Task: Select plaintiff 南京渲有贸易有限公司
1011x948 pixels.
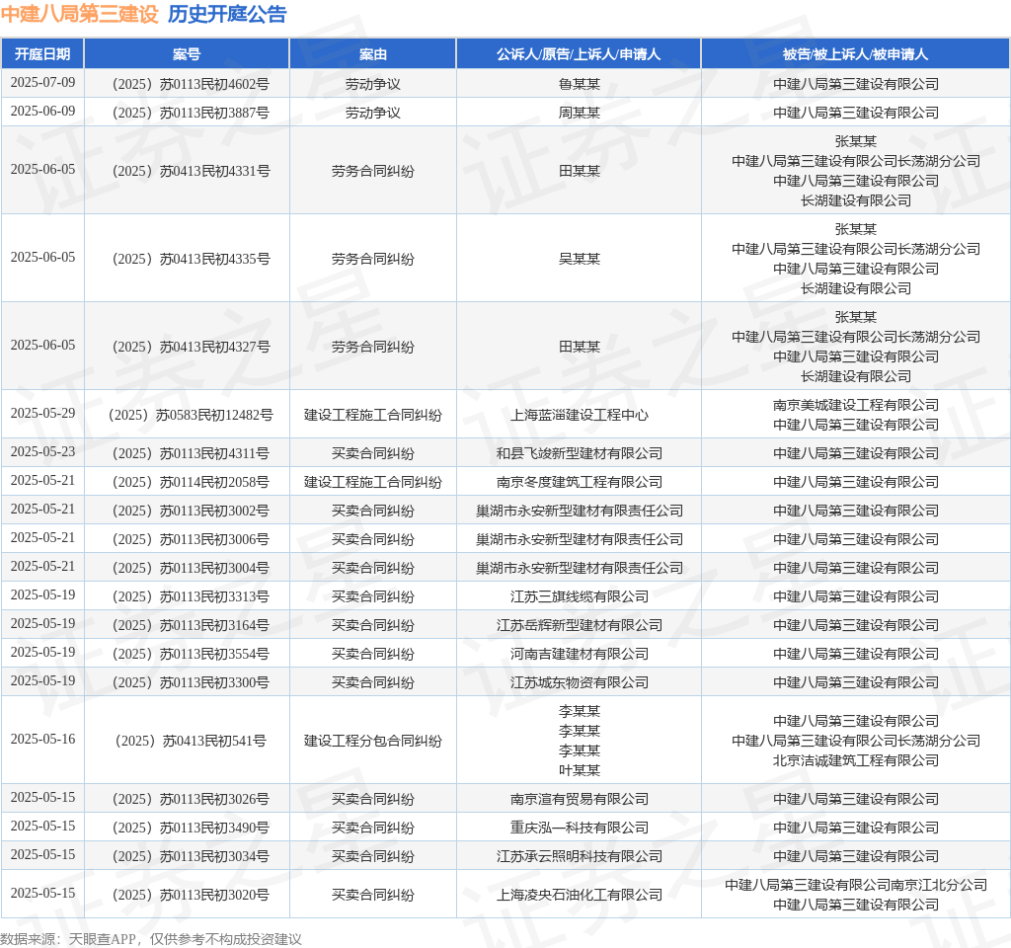Action: click(579, 799)
